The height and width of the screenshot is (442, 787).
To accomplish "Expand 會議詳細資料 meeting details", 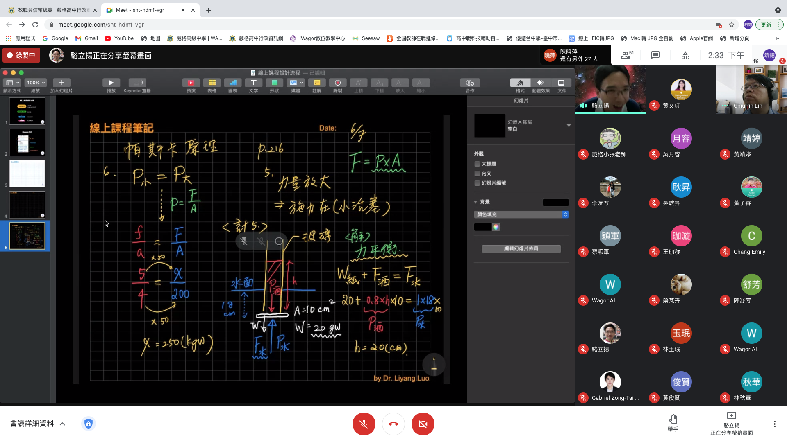I will [38, 424].
